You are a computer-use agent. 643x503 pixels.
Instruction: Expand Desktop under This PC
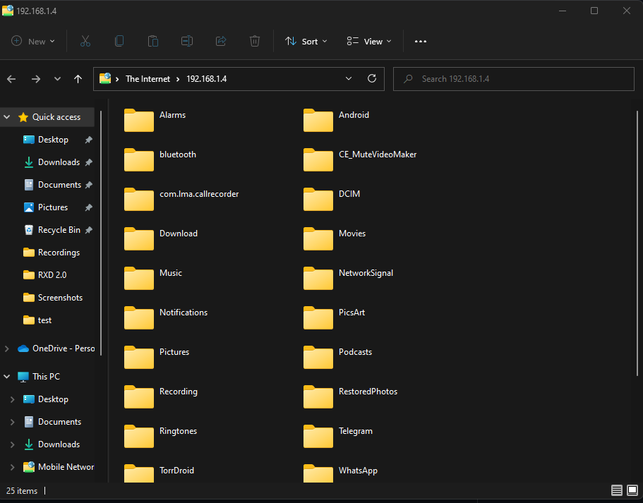click(x=12, y=399)
